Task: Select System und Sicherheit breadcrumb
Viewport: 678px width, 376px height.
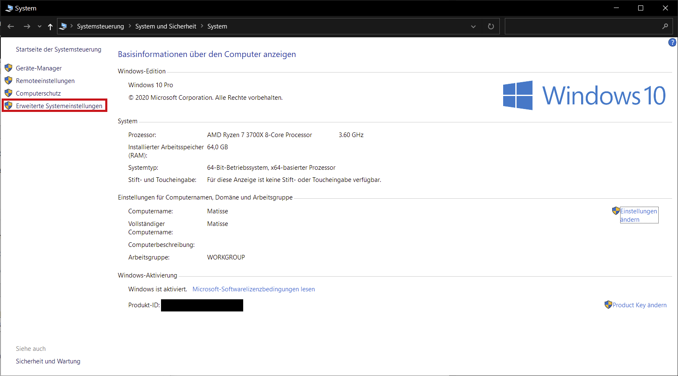Action: click(166, 26)
